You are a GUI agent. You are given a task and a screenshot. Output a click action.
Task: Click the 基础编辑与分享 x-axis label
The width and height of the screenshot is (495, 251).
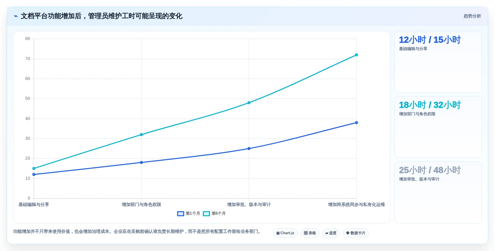(34, 205)
